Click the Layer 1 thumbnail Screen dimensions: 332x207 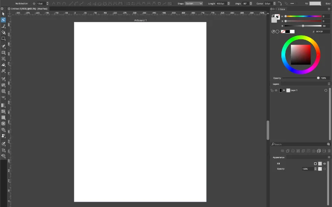(288, 90)
